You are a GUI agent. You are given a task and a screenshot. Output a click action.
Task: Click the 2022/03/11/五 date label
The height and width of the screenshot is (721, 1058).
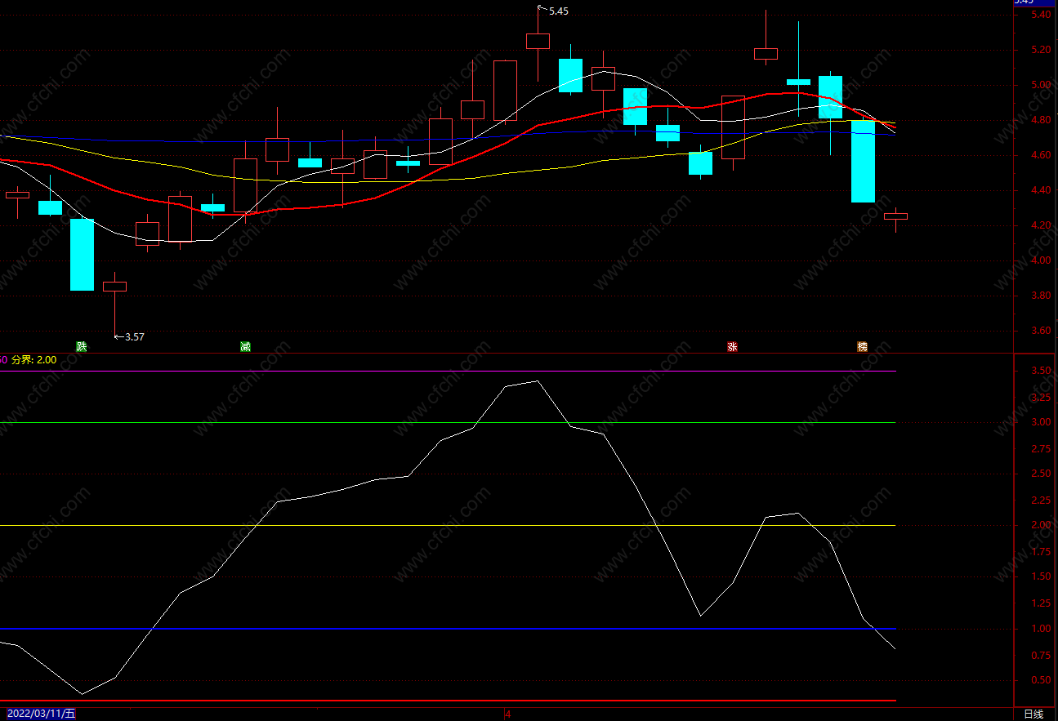(x=41, y=714)
